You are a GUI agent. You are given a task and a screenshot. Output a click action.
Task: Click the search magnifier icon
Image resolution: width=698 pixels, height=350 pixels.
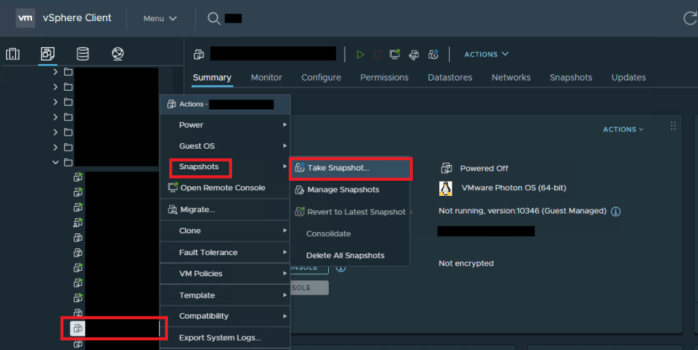(x=214, y=18)
